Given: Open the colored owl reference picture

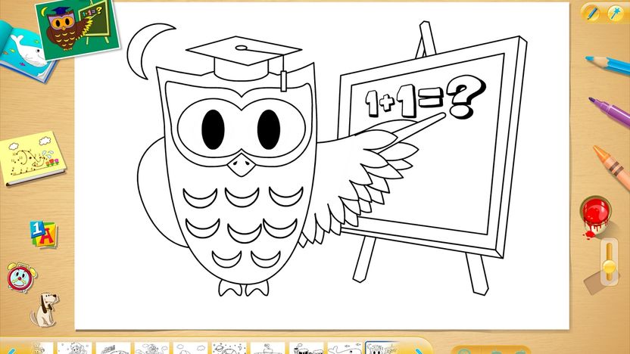Looking at the screenshot, I should click(77, 29).
